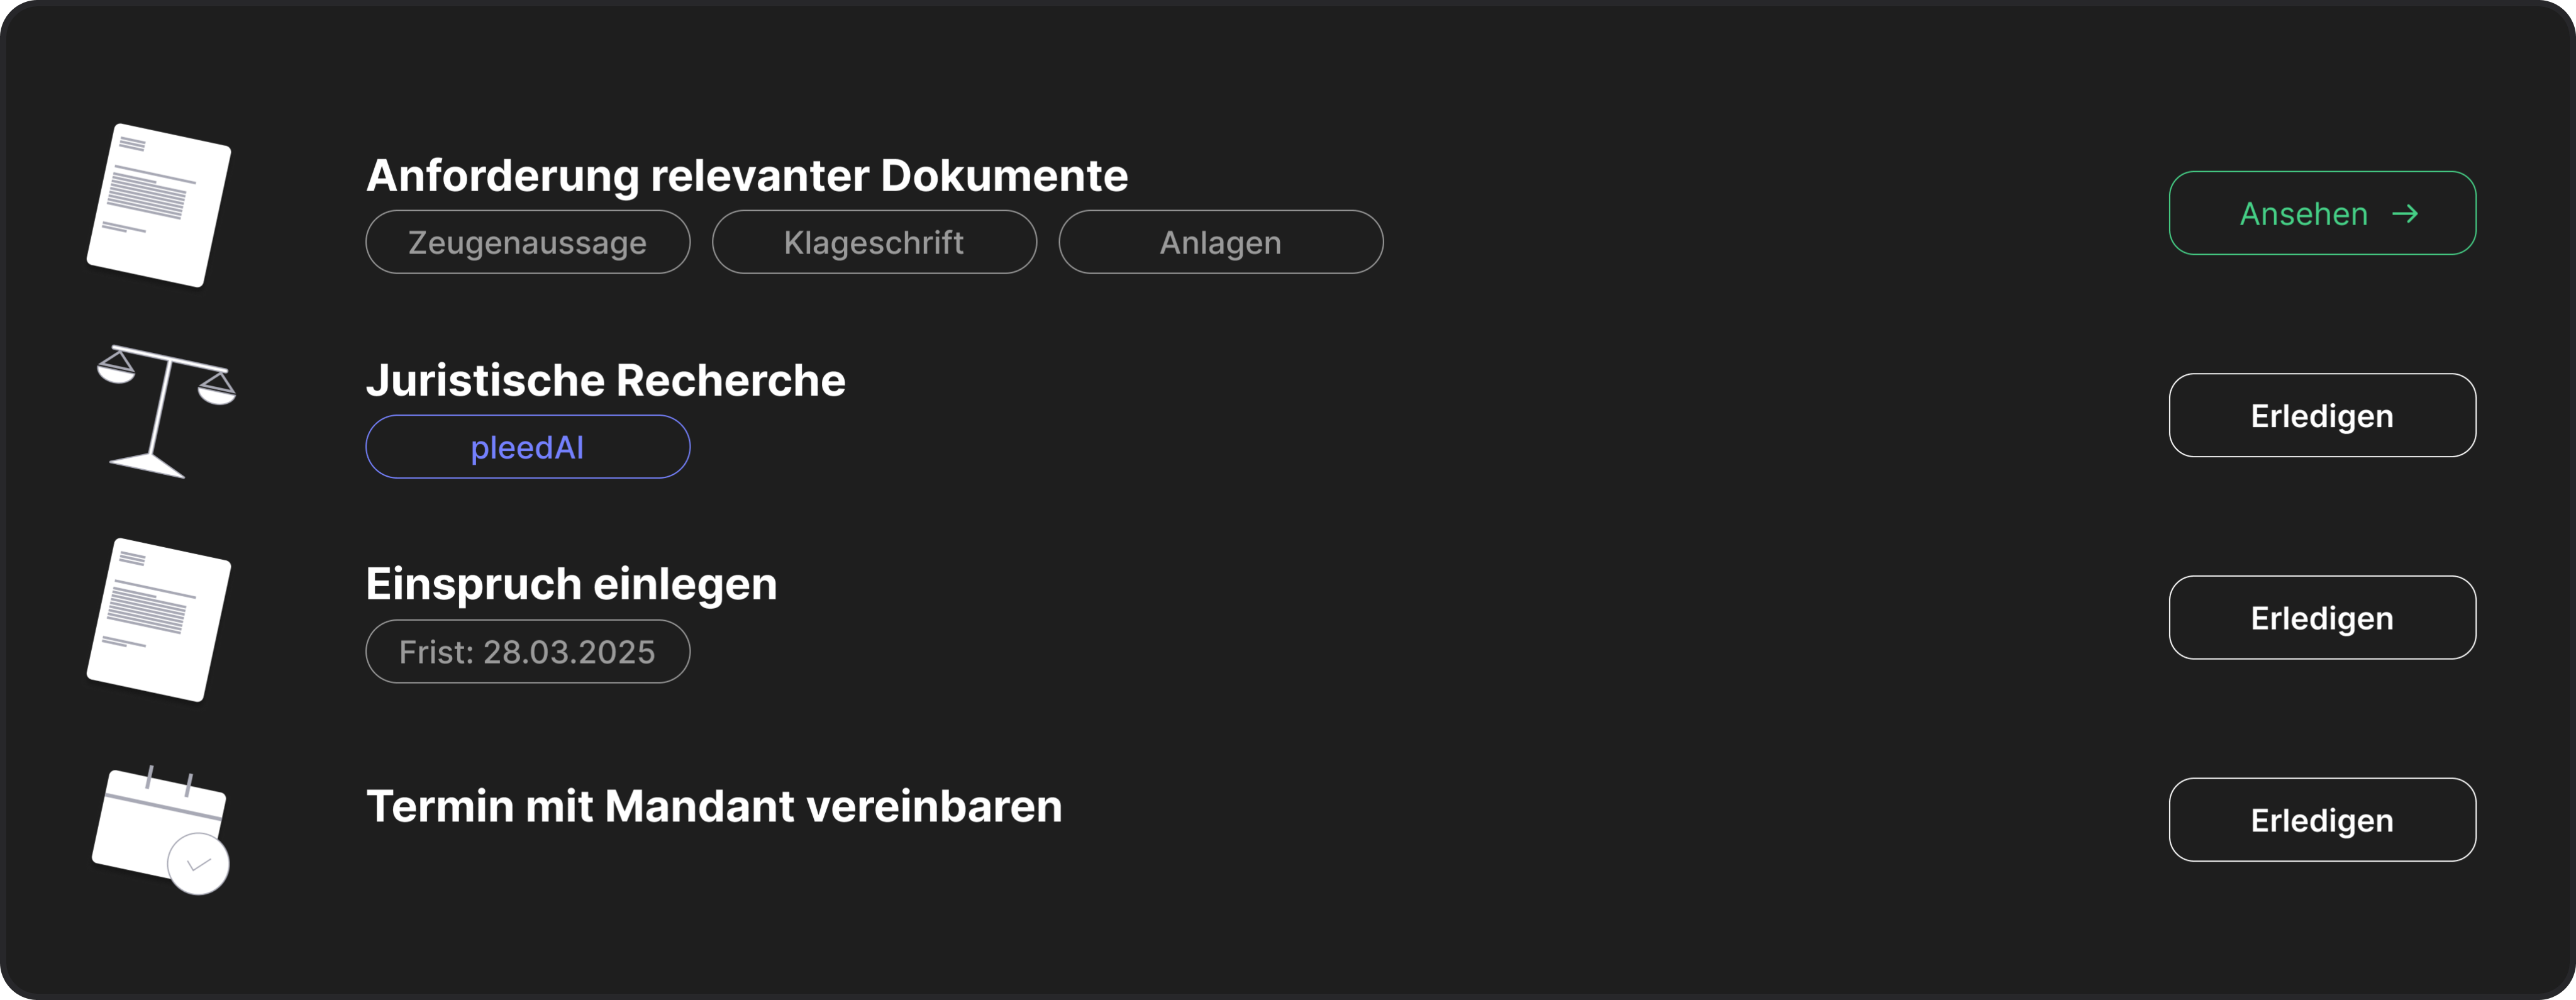The width and height of the screenshot is (2576, 1000).
Task: Select the Klageschrift tag
Action: 874,241
